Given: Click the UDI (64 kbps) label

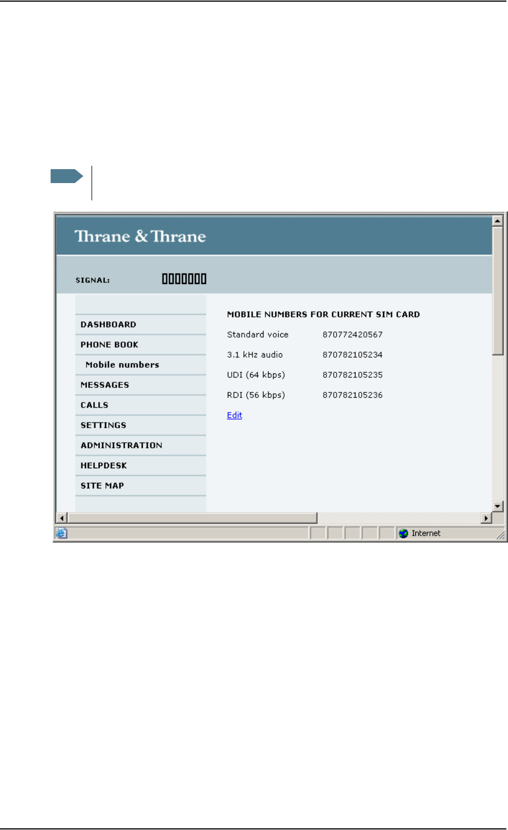Looking at the screenshot, I should pyautogui.click(x=256, y=375).
